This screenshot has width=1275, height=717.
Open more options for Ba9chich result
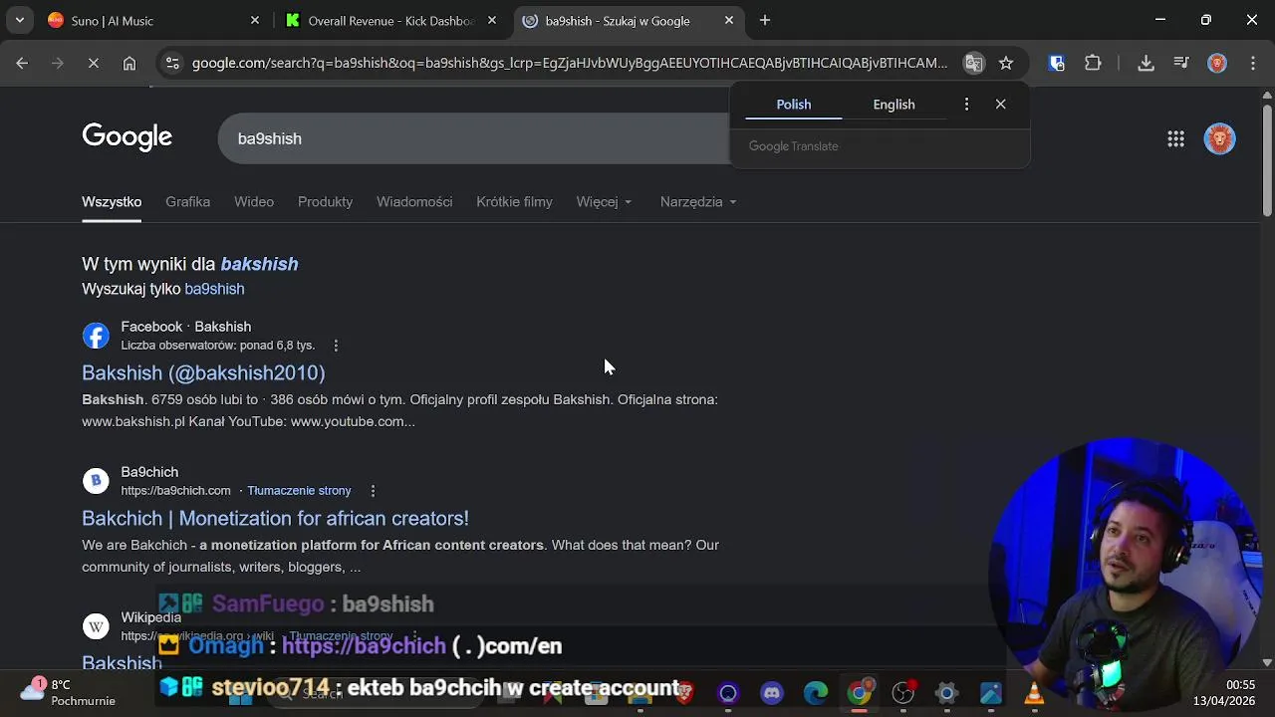point(373,491)
